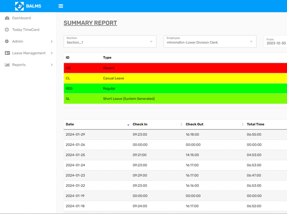Click date 2024-01-18
The image size is (287, 214).
point(75,206)
